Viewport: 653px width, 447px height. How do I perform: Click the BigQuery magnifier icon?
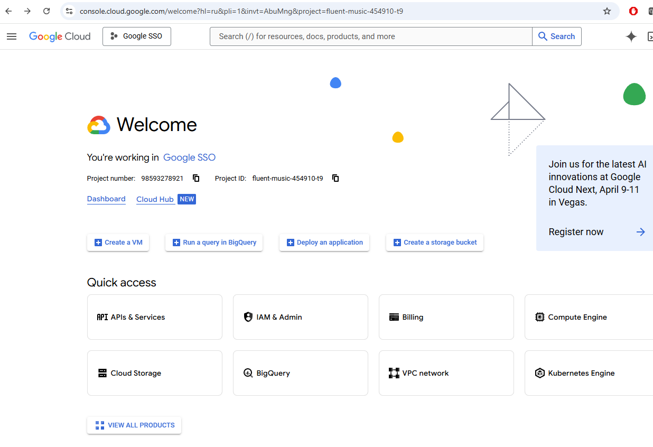coord(248,373)
